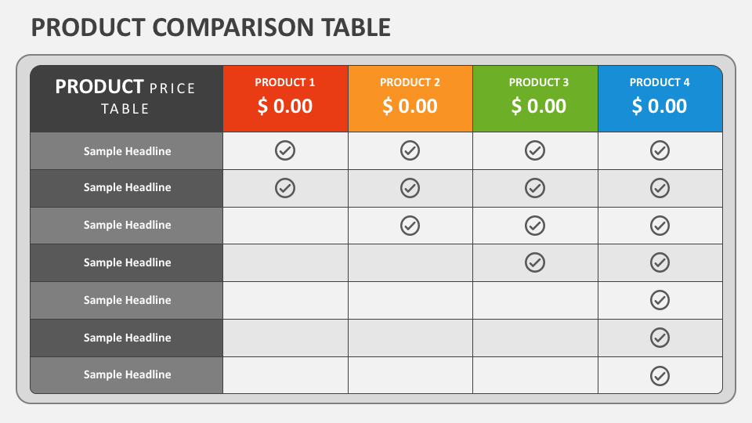Select the Product Comparison Table title
This screenshot has width=752, height=423.
[211, 27]
